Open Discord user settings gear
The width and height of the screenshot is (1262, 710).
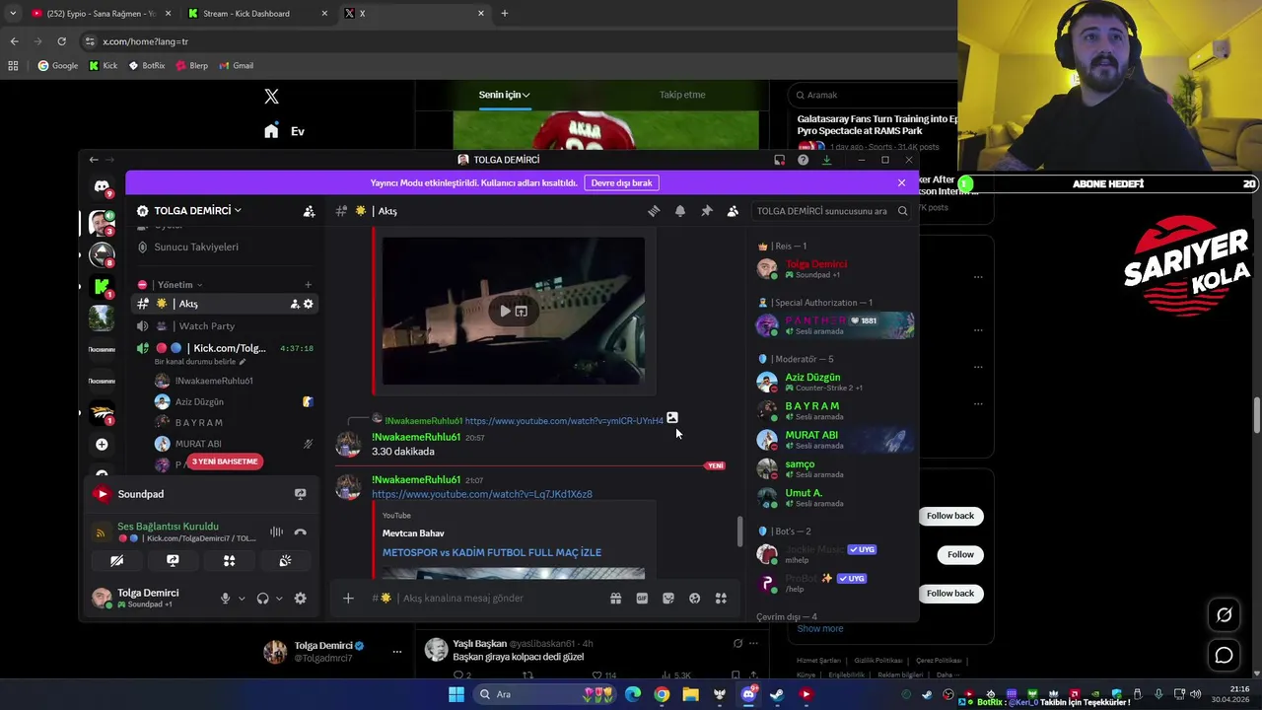coord(300,599)
